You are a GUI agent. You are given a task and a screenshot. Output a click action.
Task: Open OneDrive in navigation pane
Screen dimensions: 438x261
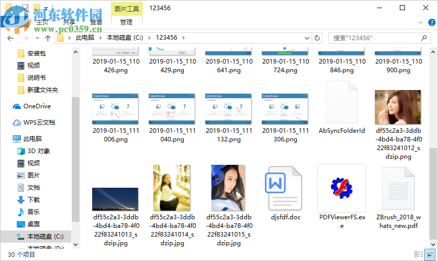[x=37, y=106]
